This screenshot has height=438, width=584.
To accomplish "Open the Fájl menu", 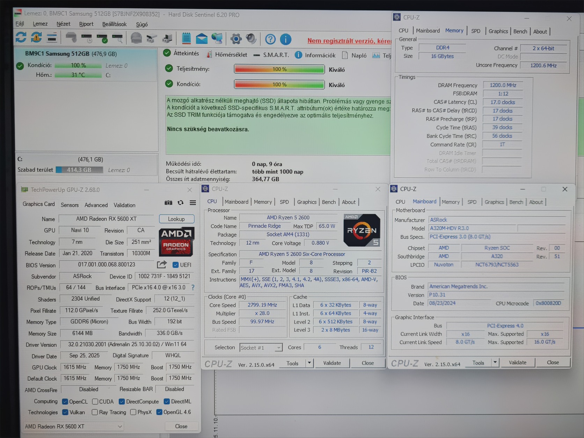I will tap(20, 24).
